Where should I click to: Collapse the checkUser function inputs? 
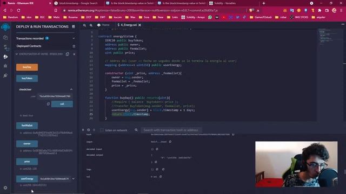(71, 89)
